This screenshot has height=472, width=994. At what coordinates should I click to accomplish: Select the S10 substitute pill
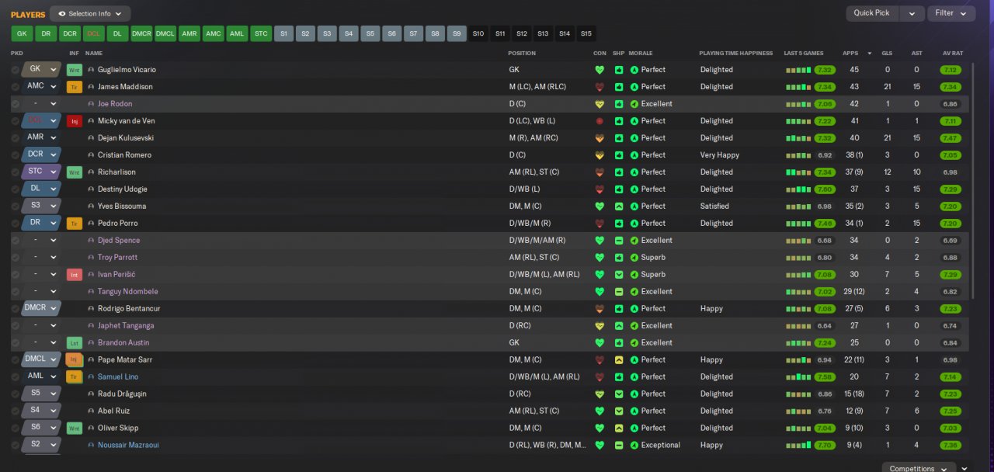(478, 33)
